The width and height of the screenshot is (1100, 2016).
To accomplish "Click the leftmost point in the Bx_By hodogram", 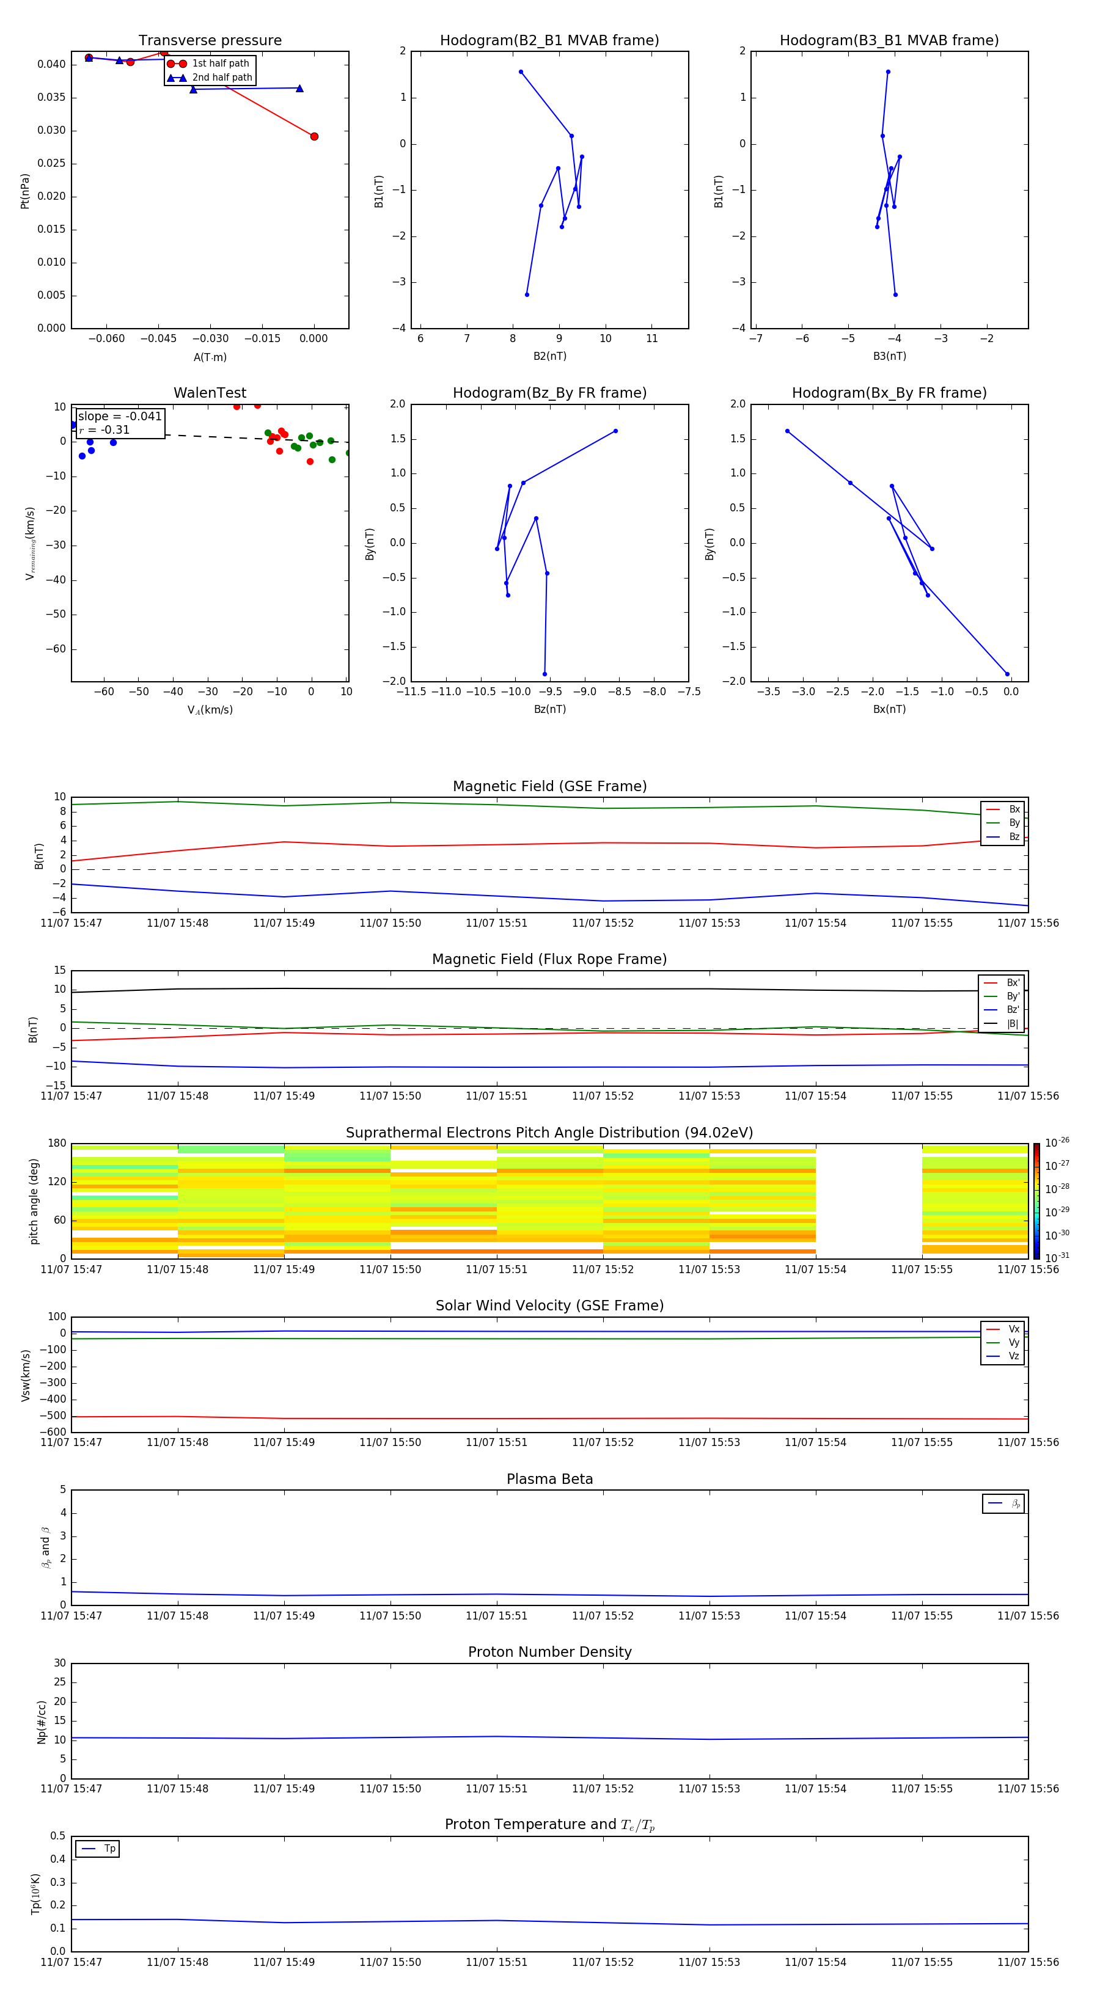I will 787,431.
